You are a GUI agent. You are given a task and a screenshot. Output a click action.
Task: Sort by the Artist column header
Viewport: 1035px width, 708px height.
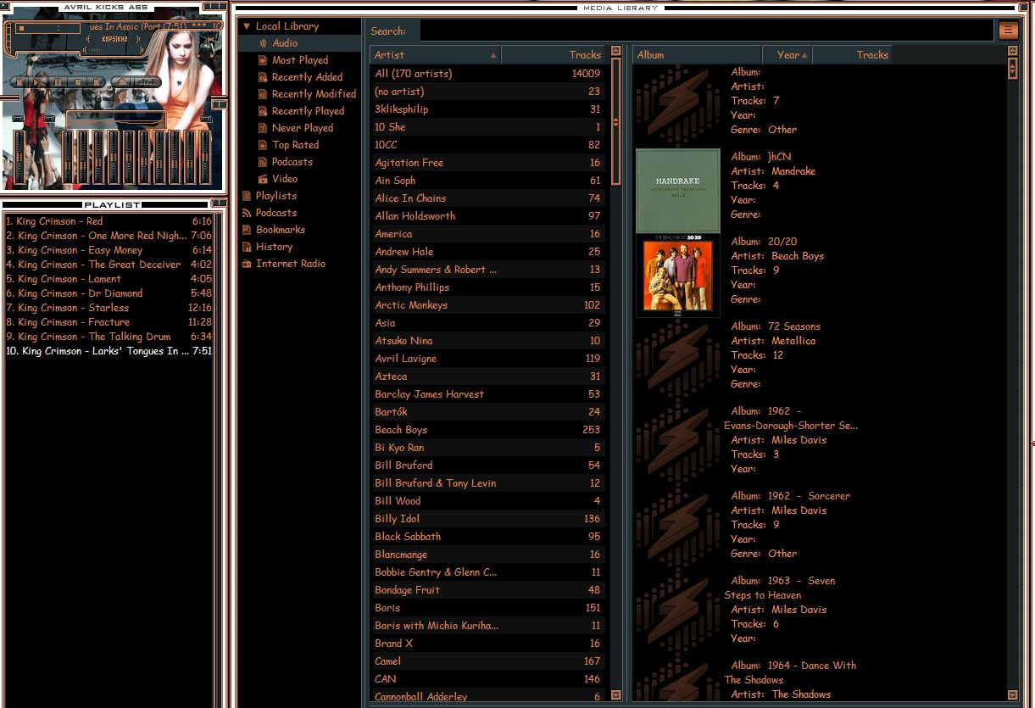point(436,55)
